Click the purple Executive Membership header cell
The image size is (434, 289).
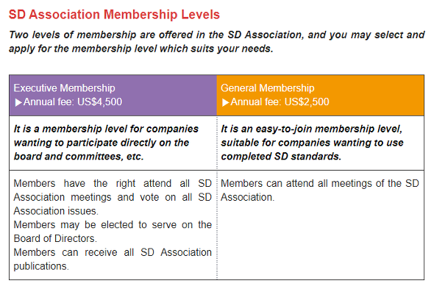(113, 95)
